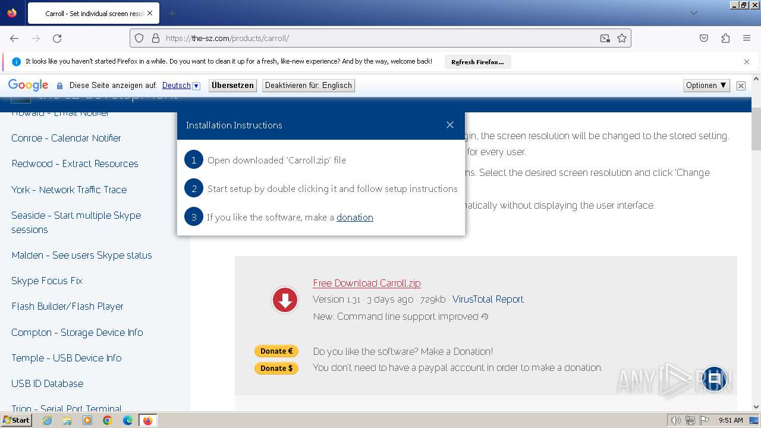The image size is (761, 428).
Task: Launch Edge from the taskbar
Action: point(128,420)
